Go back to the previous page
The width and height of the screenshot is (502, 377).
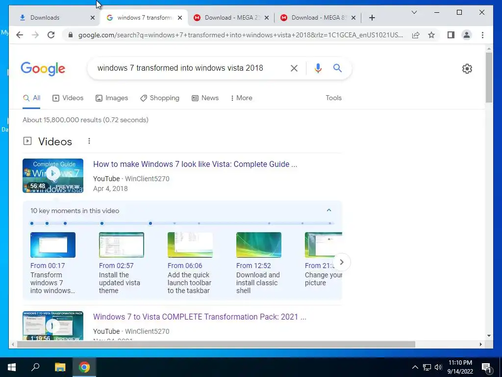click(x=20, y=35)
